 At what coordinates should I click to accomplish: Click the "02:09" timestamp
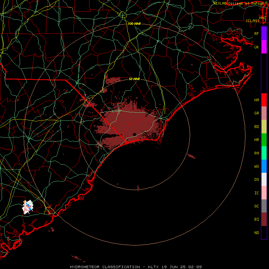pyautogui.click(x=195, y=267)
